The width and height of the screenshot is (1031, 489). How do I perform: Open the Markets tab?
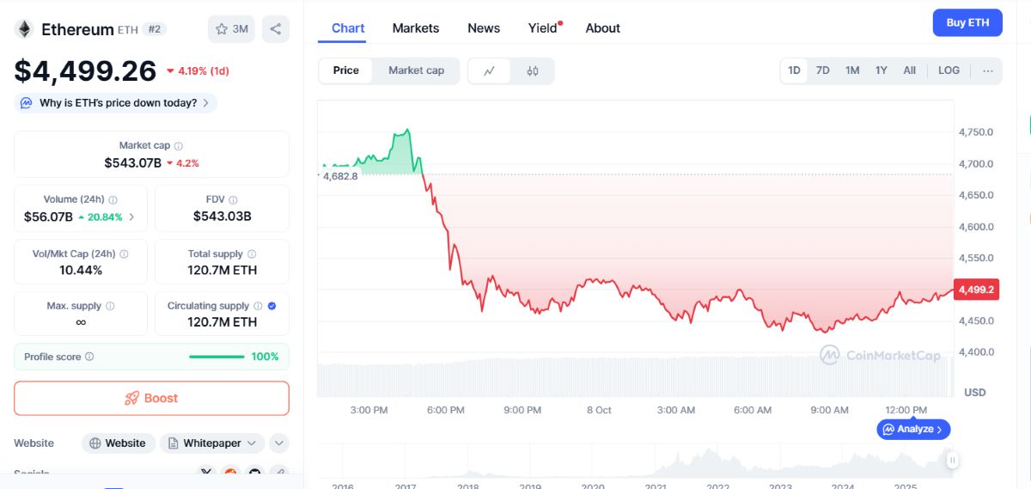pos(416,28)
